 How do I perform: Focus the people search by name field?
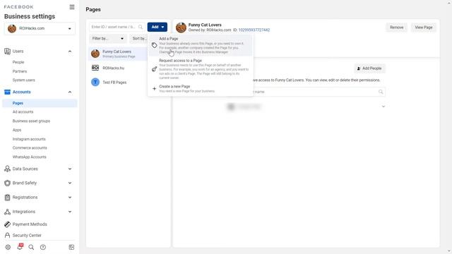coord(319,92)
